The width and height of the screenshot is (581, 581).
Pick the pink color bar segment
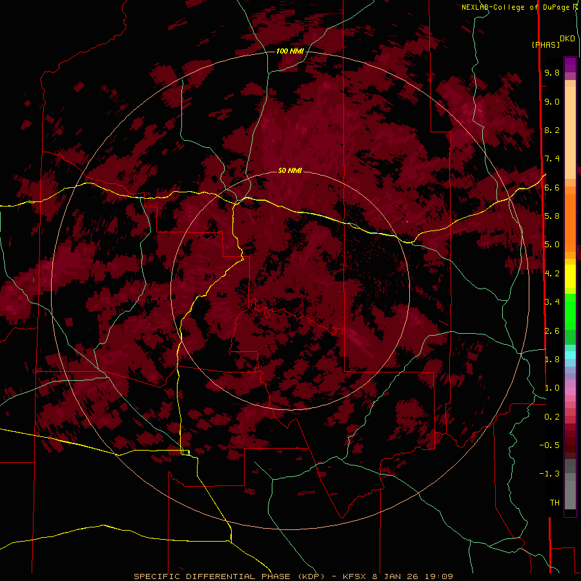click(x=570, y=391)
